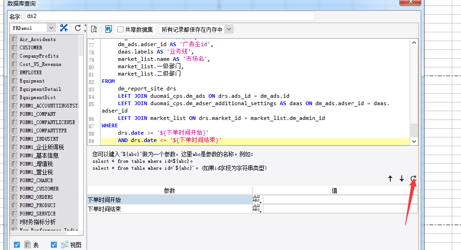Select FORM1_企业所得税 table
Image resolution: width=461 pixels, height=250 pixels.
click(42, 147)
